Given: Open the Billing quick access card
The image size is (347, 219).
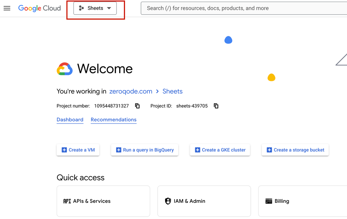Looking at the screenshot, I should click(303, 201).
